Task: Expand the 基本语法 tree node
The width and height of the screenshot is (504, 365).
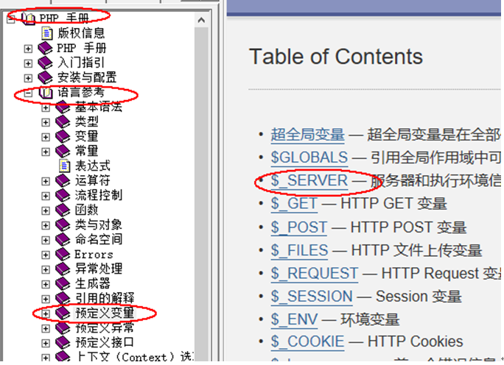Action: (46, 107)
